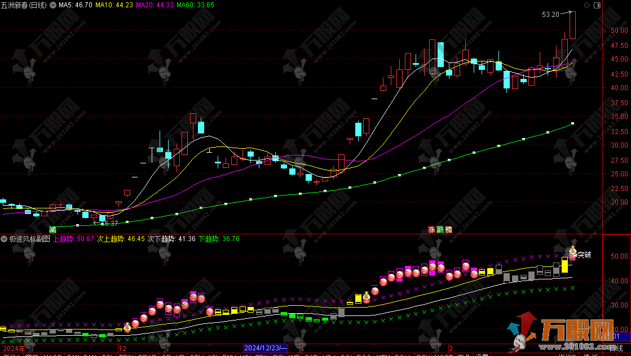Select the MA60: 33.65 indicator label
Viewport: 631px width, 356px height.
(x=195, y=5)
